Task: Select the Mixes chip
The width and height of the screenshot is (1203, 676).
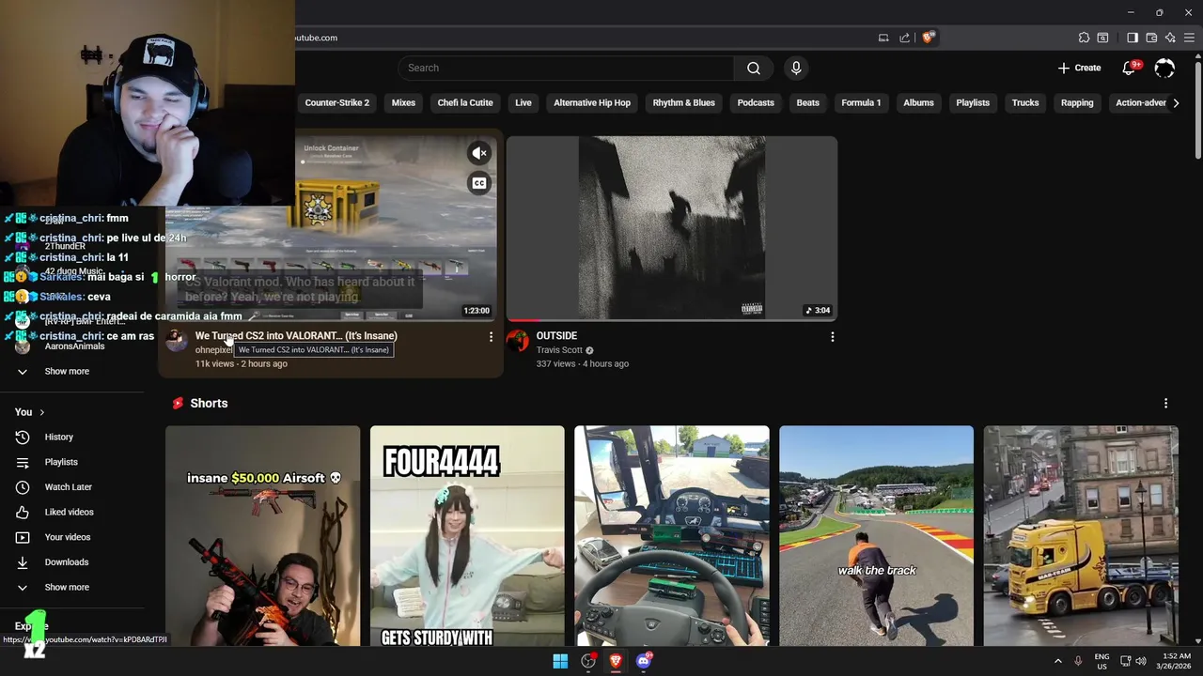Action: click(x=403, y=102)
